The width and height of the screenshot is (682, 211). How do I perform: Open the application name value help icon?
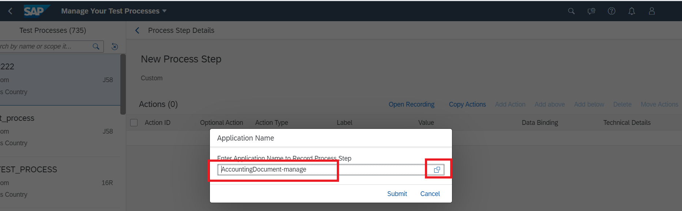coord(437,170)
